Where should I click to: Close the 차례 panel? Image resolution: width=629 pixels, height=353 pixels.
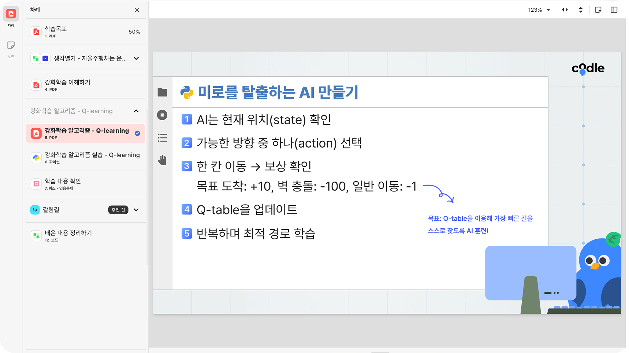(x=137, y=10)
